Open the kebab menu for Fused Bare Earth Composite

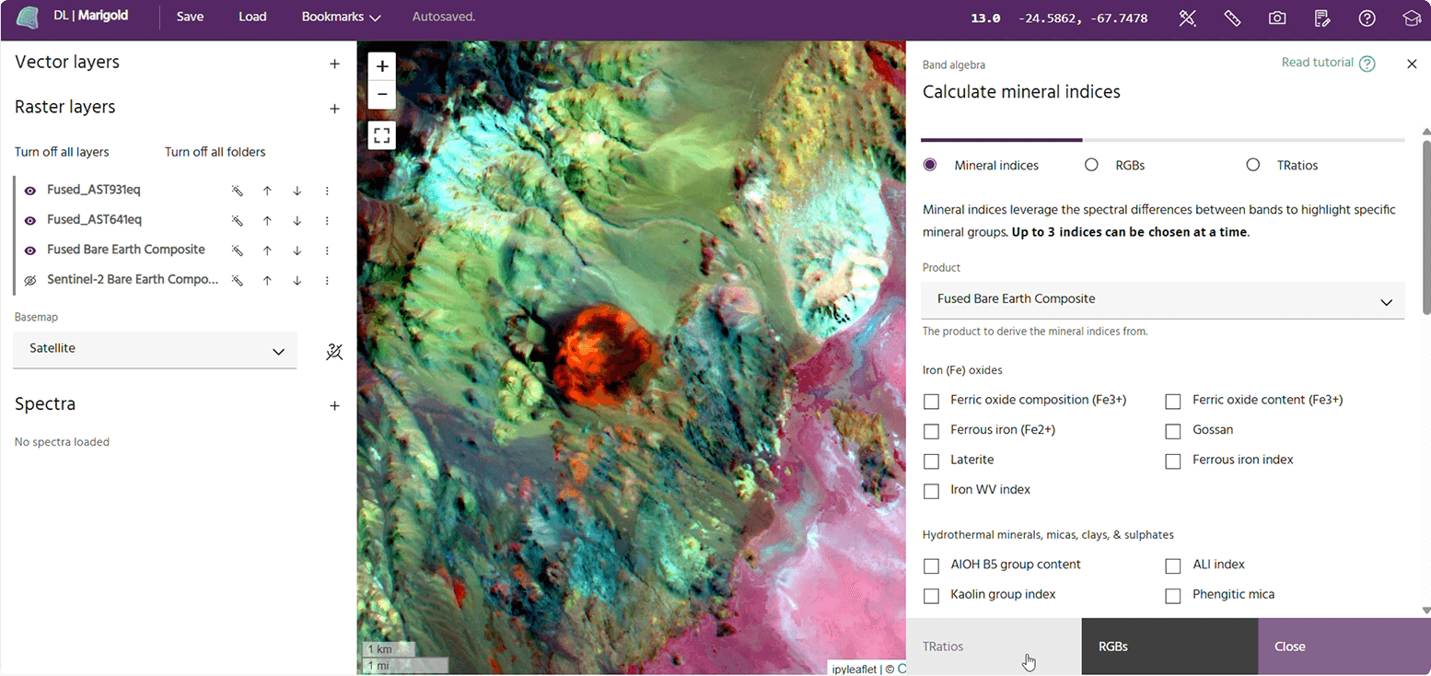click(327, 250)
